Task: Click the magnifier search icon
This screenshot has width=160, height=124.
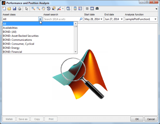Action: tap(81, 19)
